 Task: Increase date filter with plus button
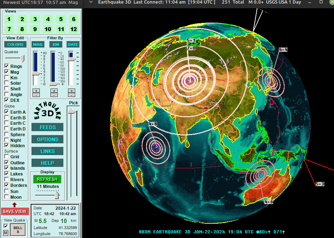click(x=72, y=91)
